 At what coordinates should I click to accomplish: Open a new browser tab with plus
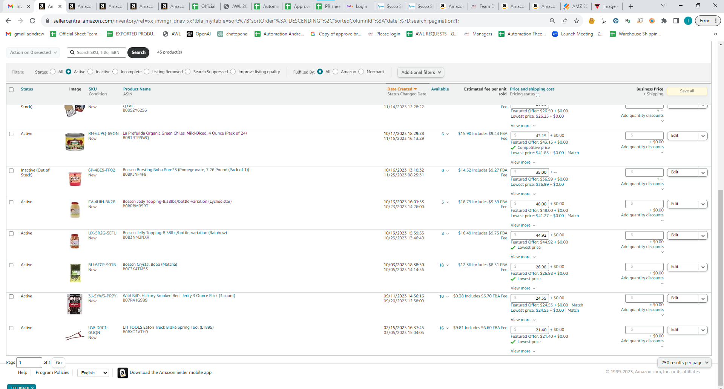point(631,6)
